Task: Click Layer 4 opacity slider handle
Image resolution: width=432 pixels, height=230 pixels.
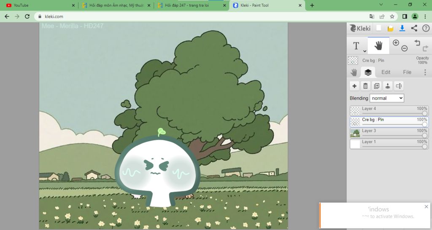Action: point(424,113)
